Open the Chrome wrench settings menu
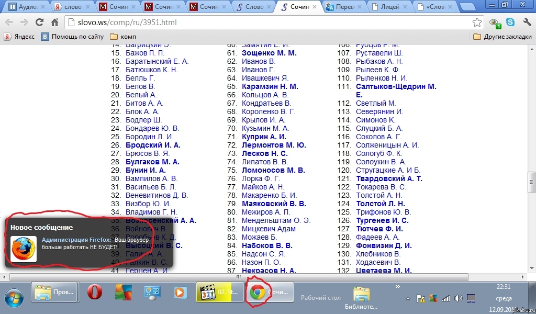 click(x=526, y=23)
